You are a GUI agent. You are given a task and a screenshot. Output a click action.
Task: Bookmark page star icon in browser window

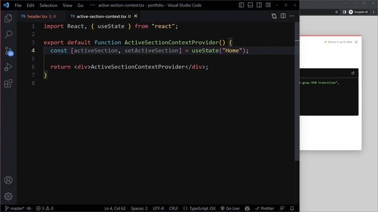(x=337, y=12)
